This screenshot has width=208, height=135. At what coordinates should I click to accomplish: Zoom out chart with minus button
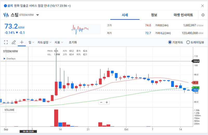[x=101, y=102]
